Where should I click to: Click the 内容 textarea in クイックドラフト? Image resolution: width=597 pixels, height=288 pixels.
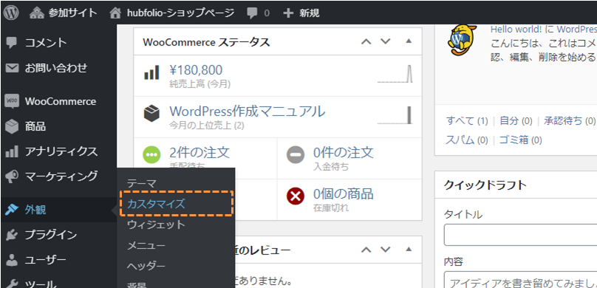click(520, 280)
